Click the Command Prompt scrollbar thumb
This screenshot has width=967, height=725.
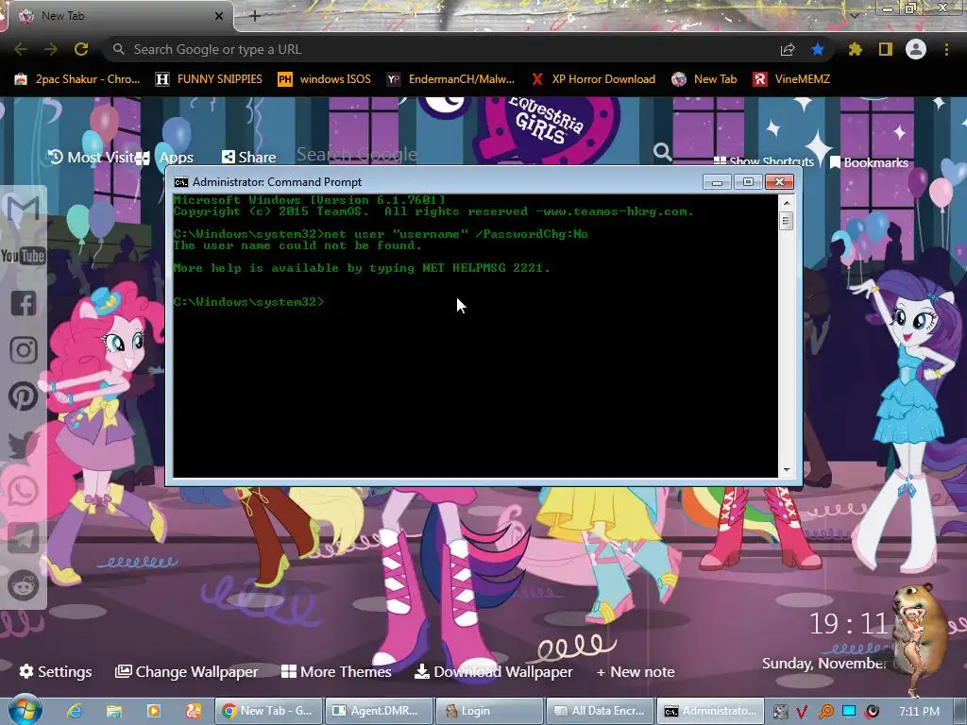[x=786, y=221]
